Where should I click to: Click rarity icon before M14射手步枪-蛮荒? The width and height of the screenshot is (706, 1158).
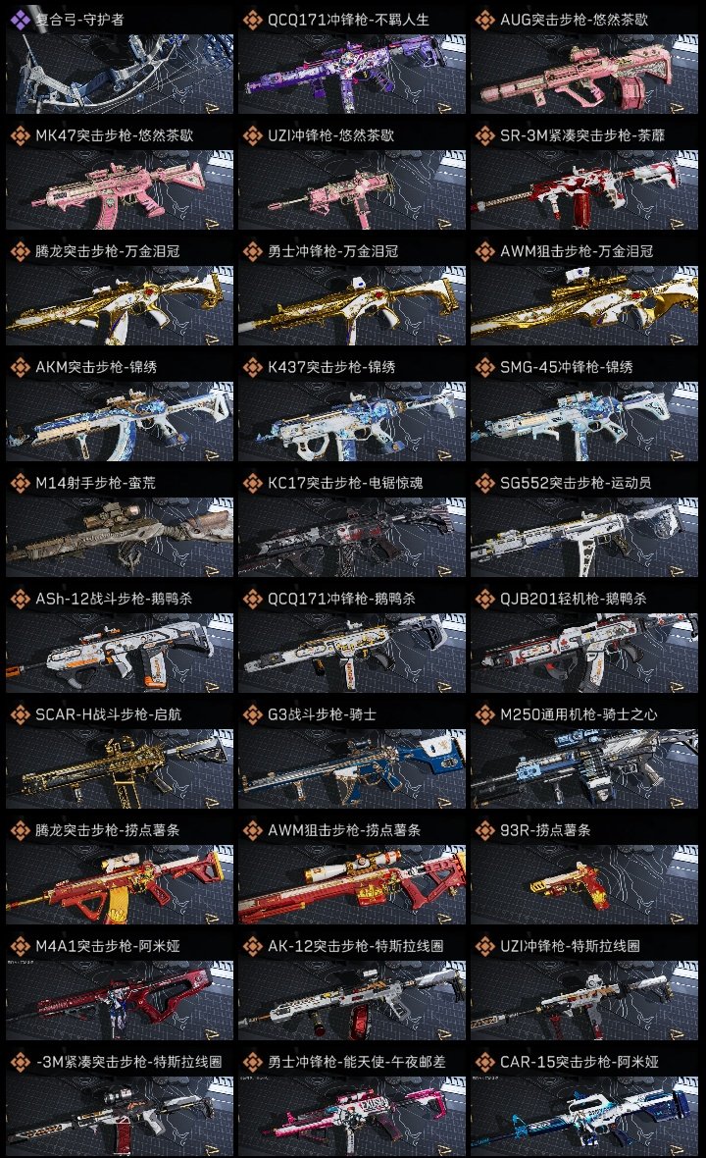tap(20, 483)
